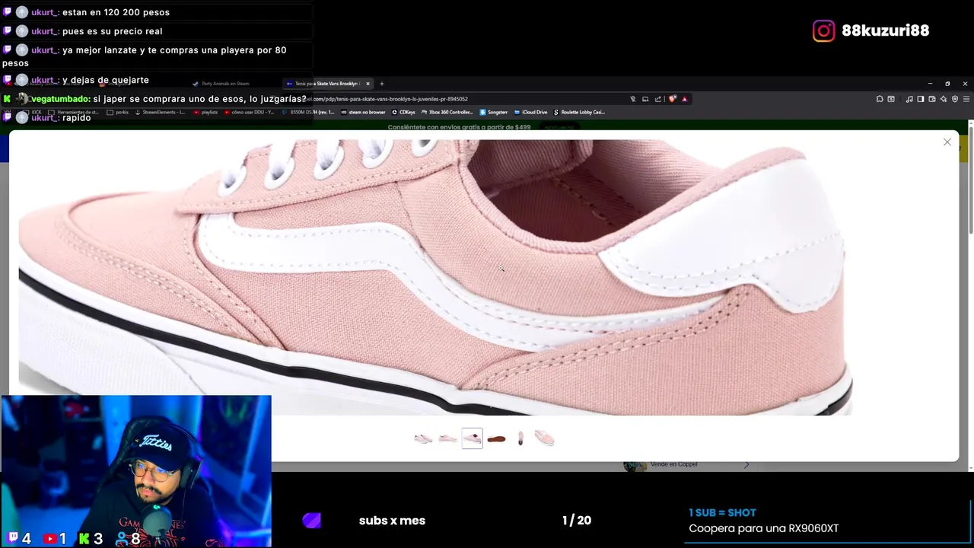974x548 pixels.
Task: Open the iCloud Drive bookmark
Action: [530, 113]
